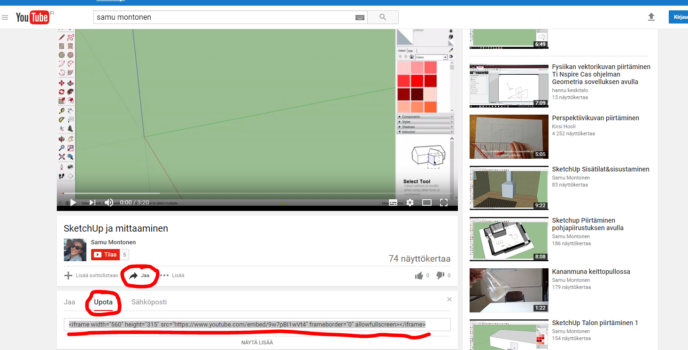
Task: Toggle theater mode view
Action: pos(426,202)
